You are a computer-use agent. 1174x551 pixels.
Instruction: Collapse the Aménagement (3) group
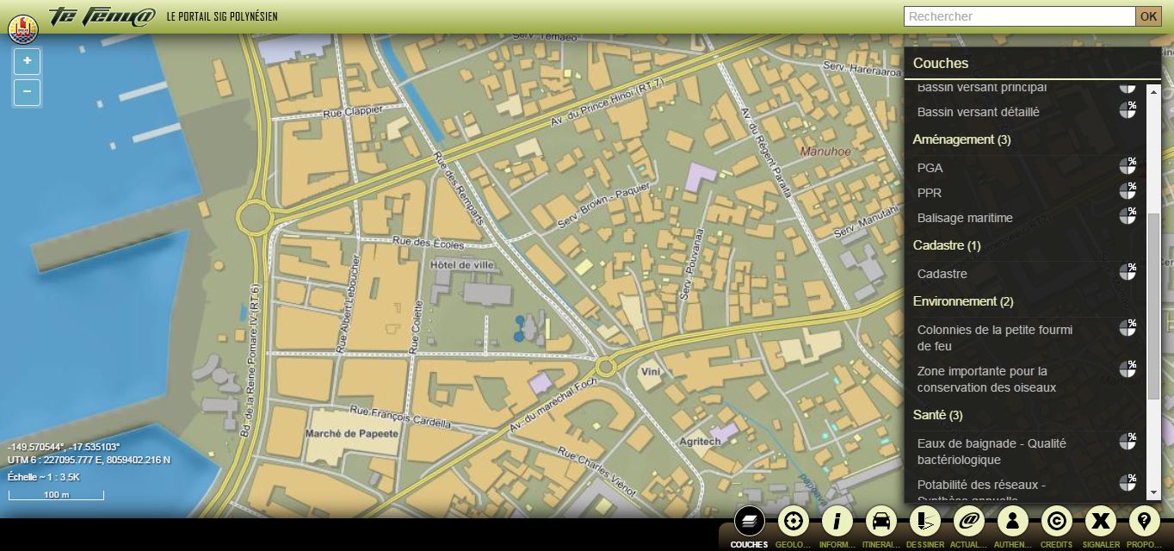click(x=961, y=139)
